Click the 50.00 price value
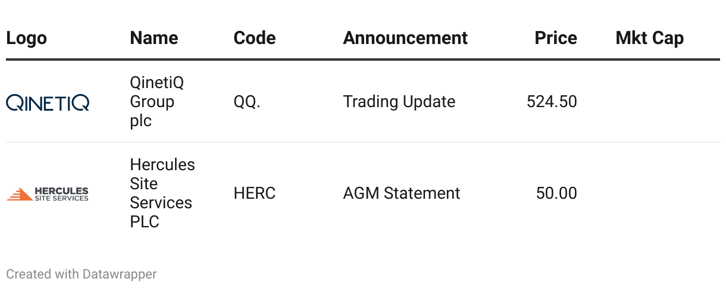Viewport: 726px width, 288px height. (x=556, y=193)
